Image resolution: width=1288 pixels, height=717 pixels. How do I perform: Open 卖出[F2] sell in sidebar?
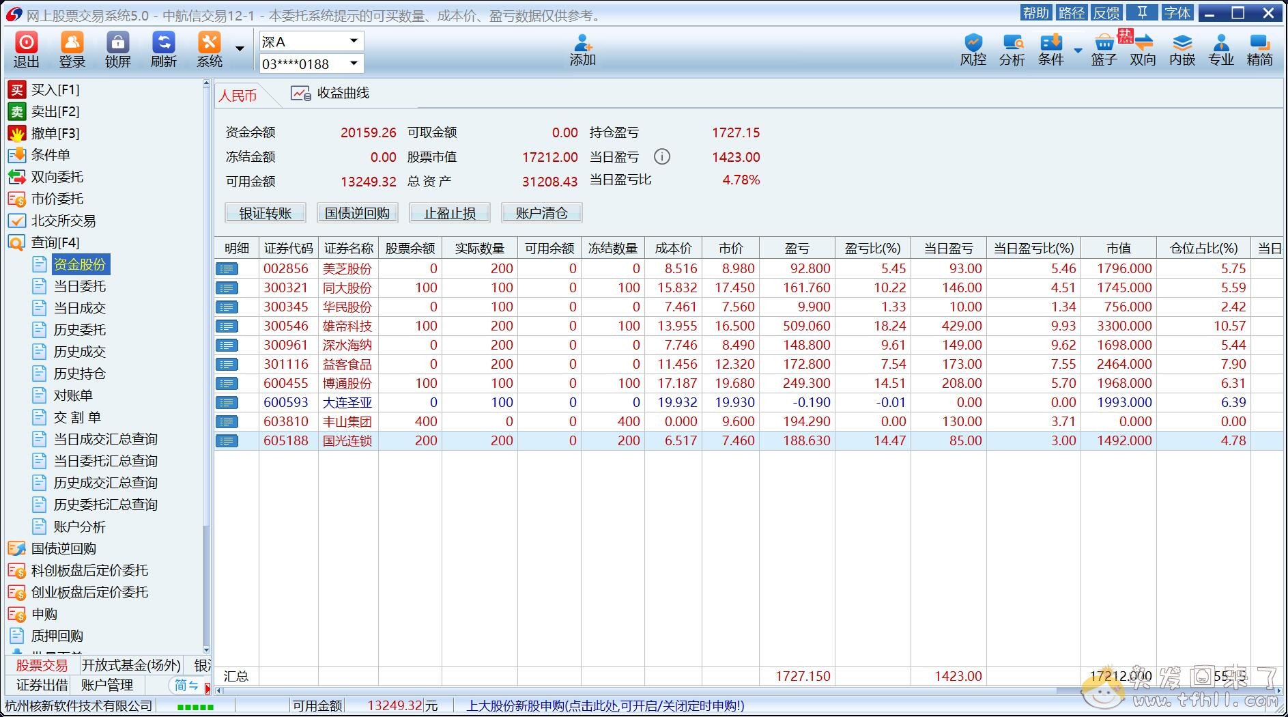click(x=44, y=111)
